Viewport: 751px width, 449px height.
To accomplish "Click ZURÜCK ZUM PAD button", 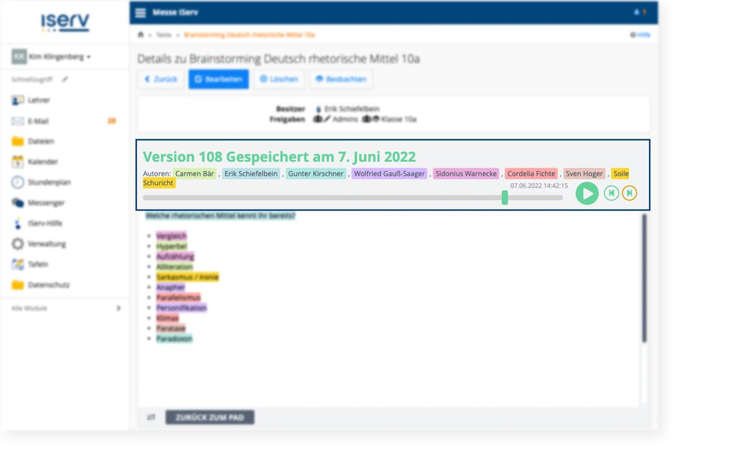I will (210, 417).
